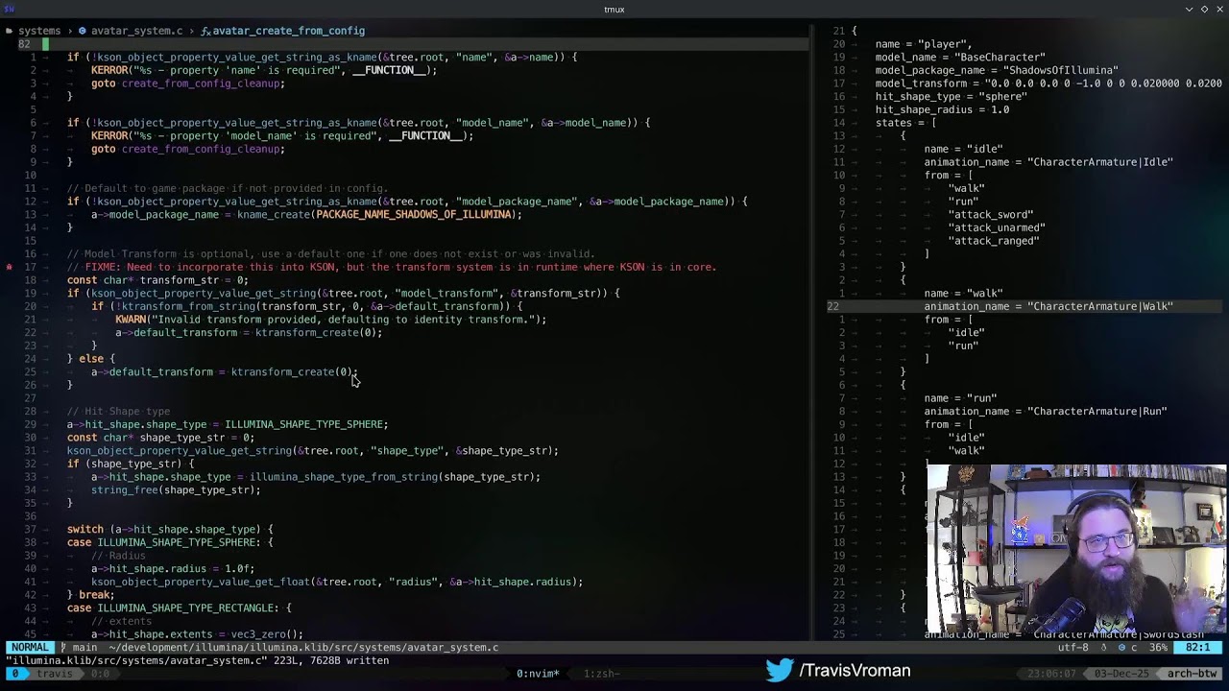Screen dimensions: 1229x691
Task: Place cursor on current line number 82
Action: tap(24, 44)
